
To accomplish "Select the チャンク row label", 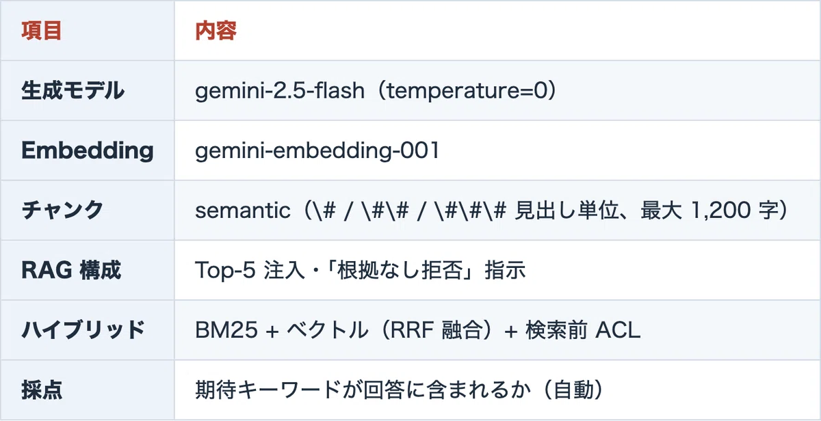I will coord(62,210).
